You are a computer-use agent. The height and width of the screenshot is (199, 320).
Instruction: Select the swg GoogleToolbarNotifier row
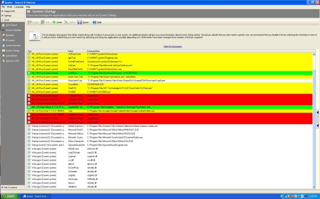[170, 111]
